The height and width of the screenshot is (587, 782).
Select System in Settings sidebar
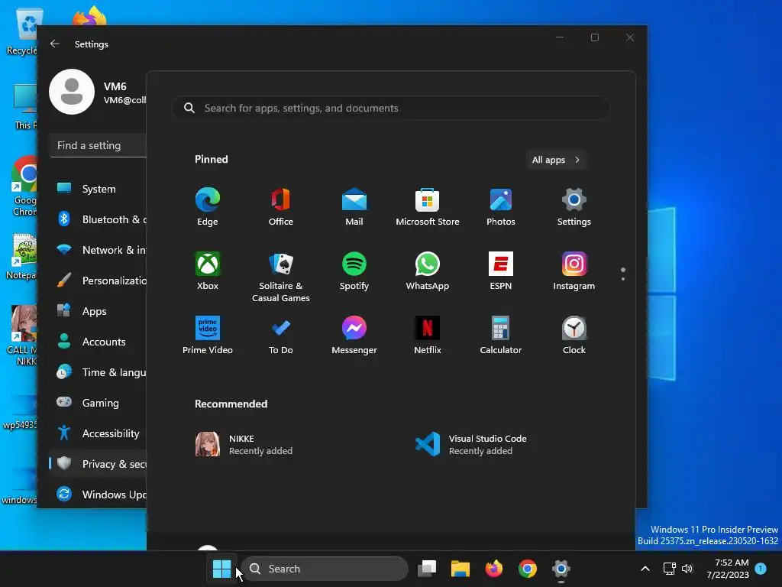[99, 189]
